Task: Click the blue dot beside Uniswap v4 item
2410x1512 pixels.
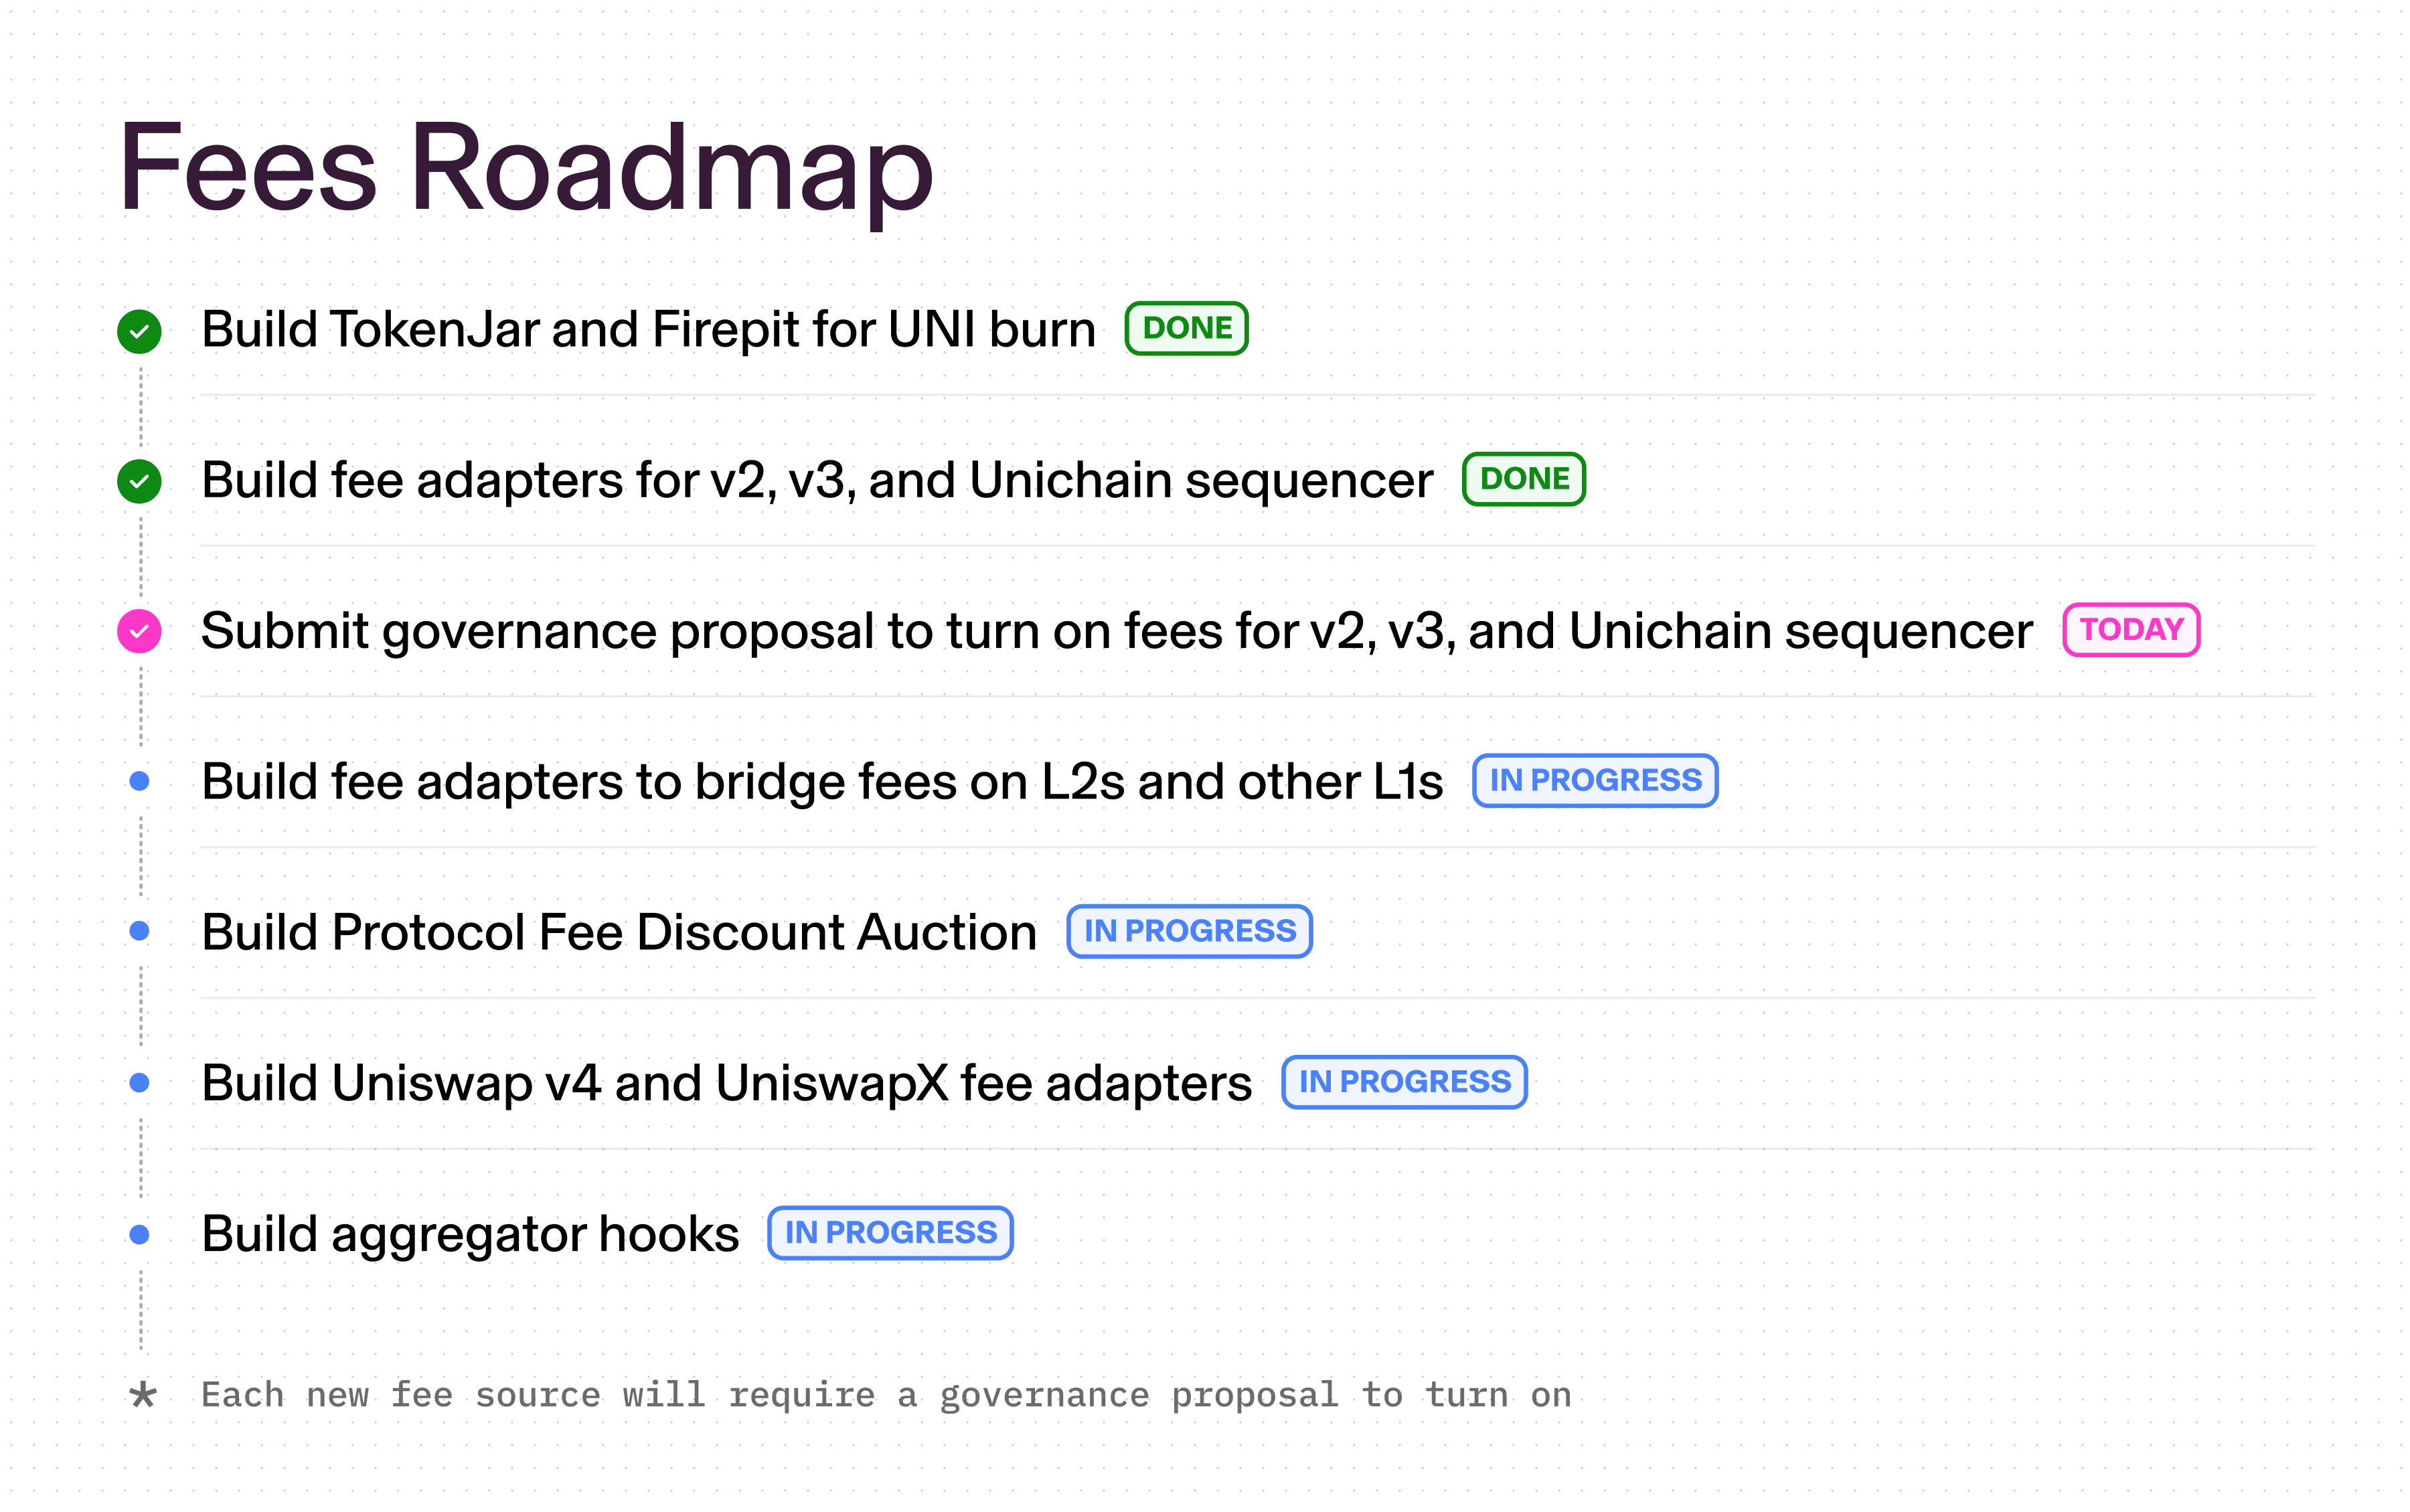Action: click(140, 1083)
